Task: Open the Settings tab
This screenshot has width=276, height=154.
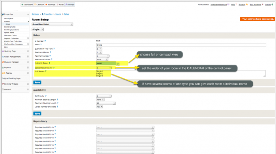Action: pos(70,5)
